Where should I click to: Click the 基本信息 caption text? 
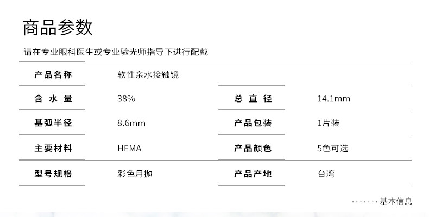395,201
